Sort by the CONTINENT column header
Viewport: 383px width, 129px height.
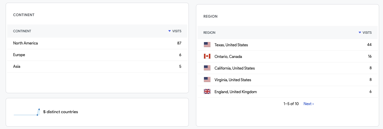pos(22,31)
